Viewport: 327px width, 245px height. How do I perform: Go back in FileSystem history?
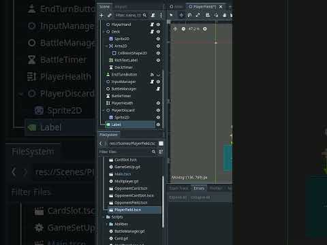click(101, 144)
